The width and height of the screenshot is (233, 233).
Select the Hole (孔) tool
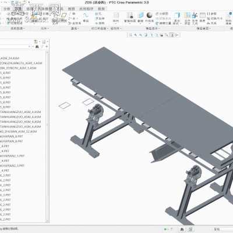(98, 14)
